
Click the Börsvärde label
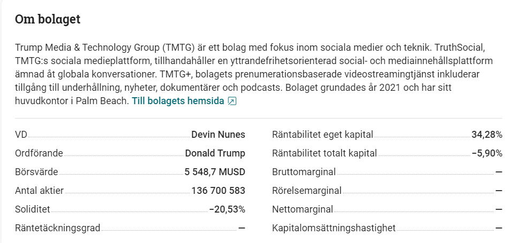point(36,172)
